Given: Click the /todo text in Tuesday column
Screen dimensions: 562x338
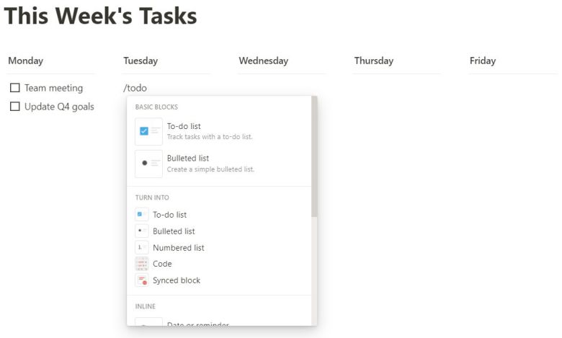Looking at the screenshot, I should [x=135, y=88].
